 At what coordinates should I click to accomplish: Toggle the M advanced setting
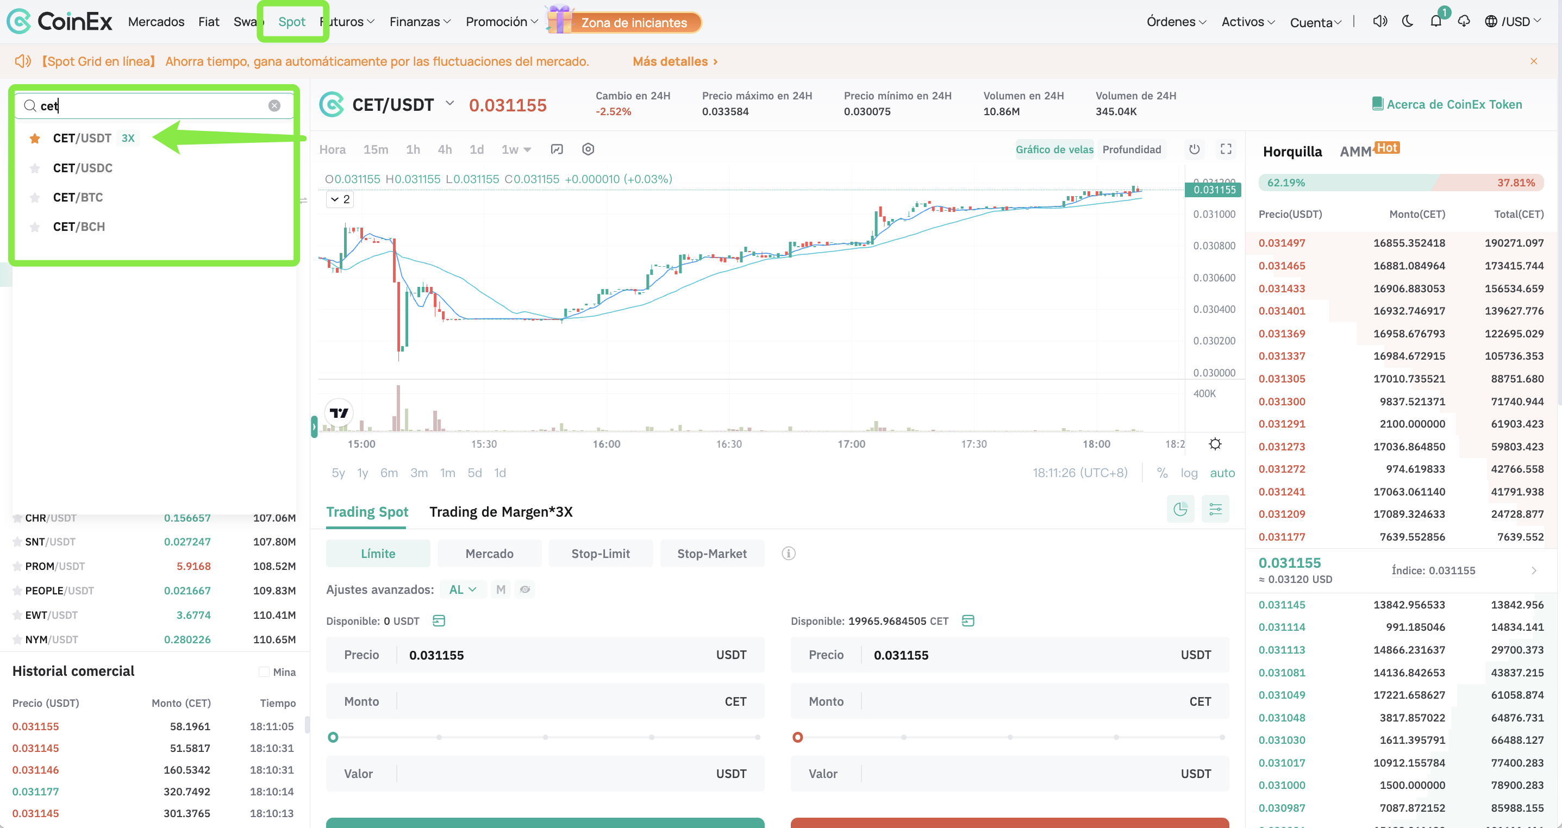click(500, 589)
